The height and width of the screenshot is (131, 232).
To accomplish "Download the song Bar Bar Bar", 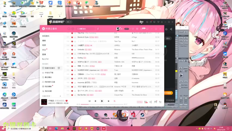I will pyautogui.click(x=75, y=95).
